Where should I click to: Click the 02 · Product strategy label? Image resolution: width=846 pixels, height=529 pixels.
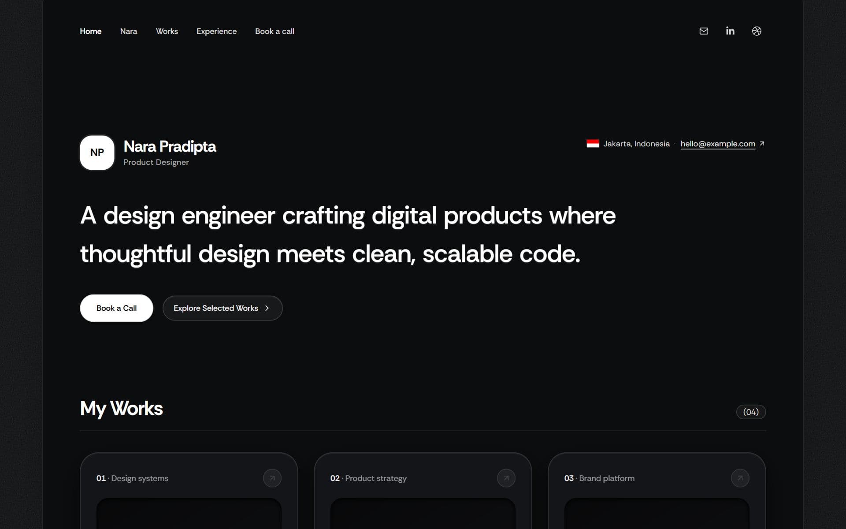368,478
